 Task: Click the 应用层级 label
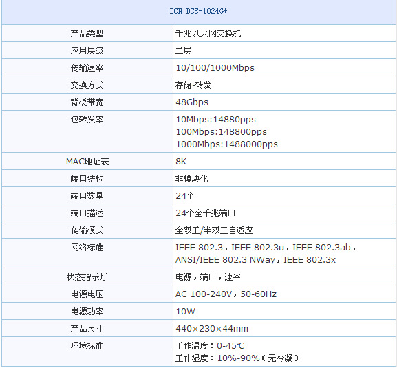(x=87, y=51)
